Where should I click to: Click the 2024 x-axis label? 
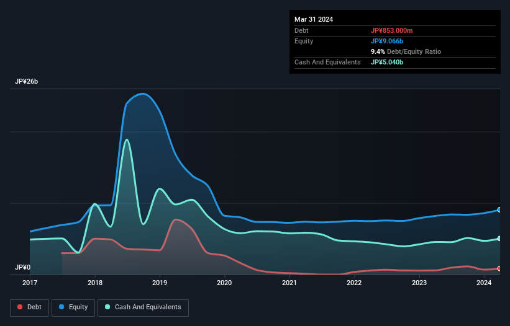pos(484,283)
